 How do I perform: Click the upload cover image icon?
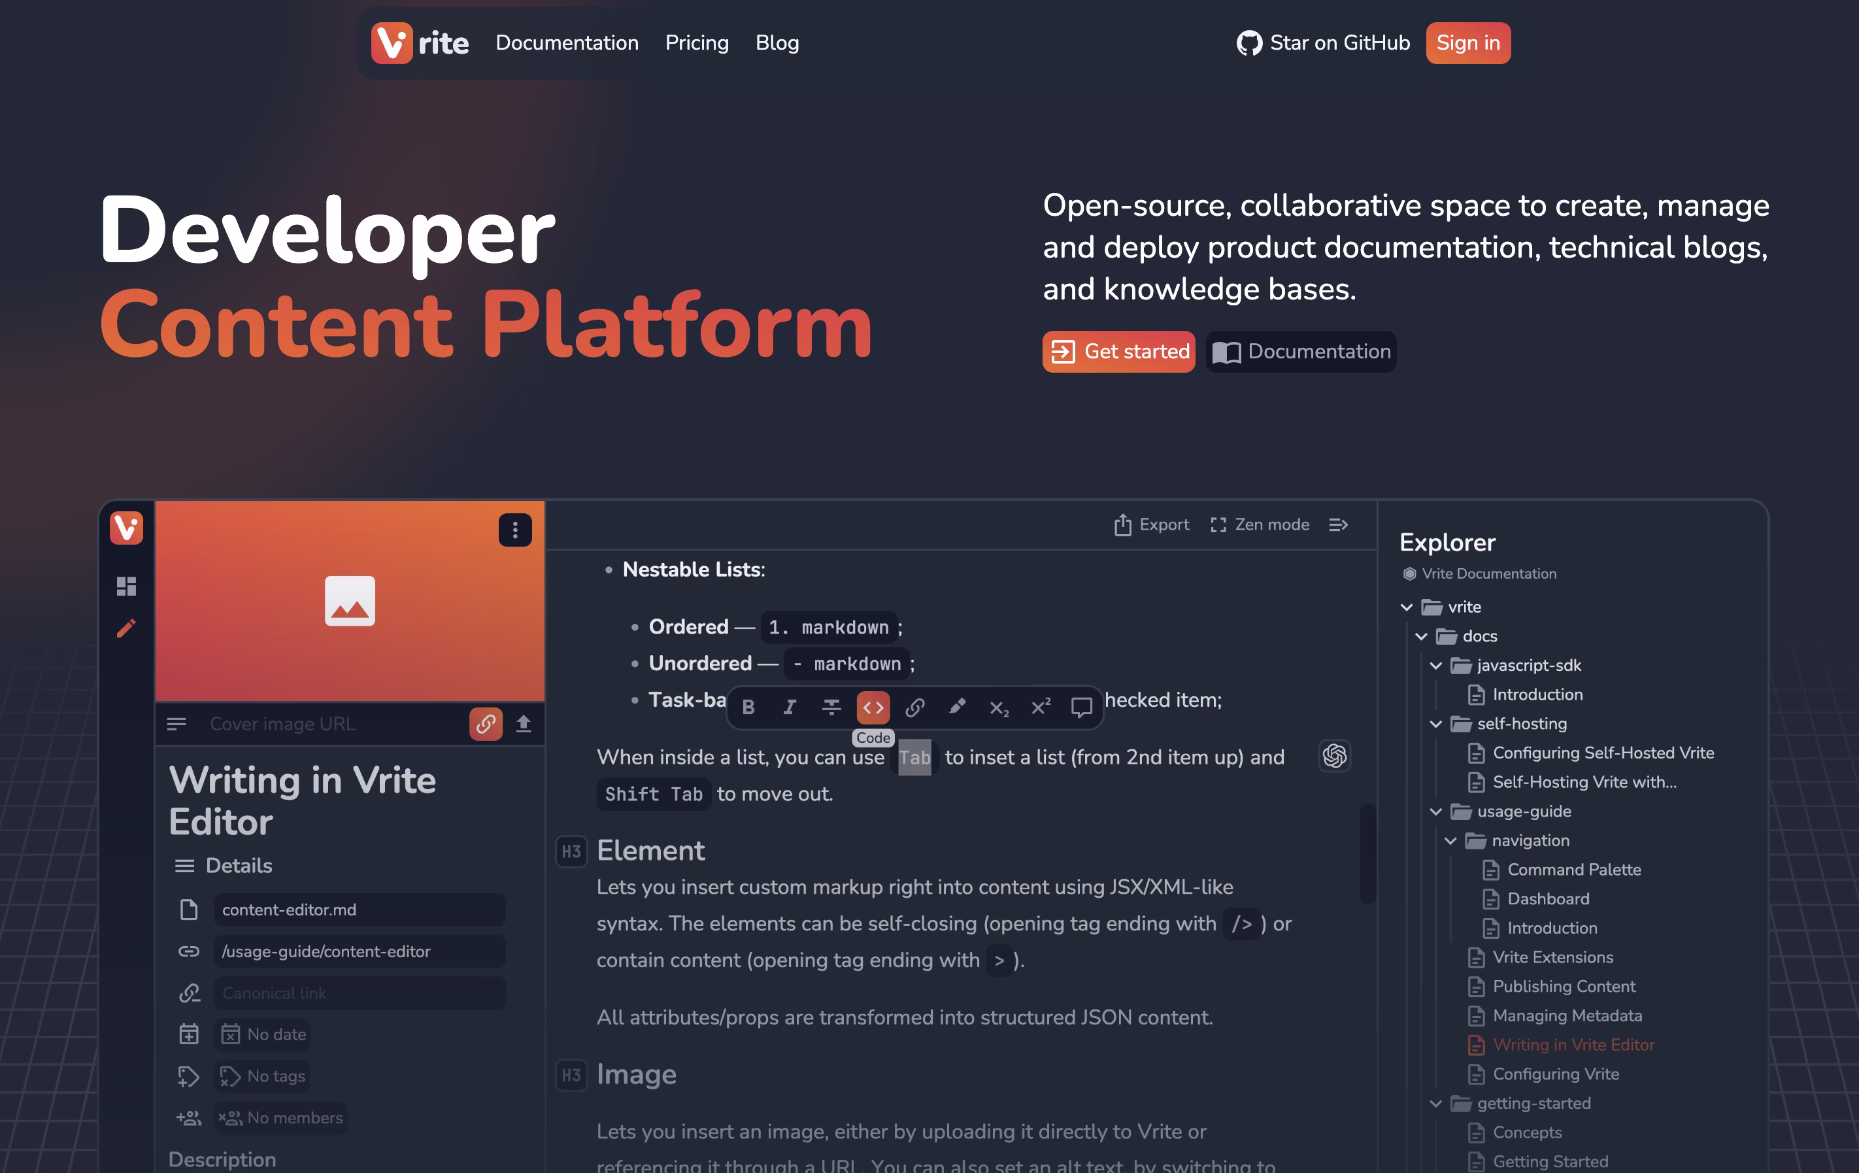coord(524,724)
